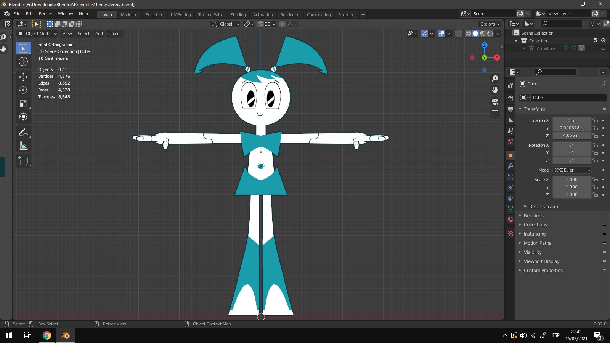The width and height of the screenshot is (610, 343).
Task: Toggle pin on the Cube properties
Action: click(603, 84)
